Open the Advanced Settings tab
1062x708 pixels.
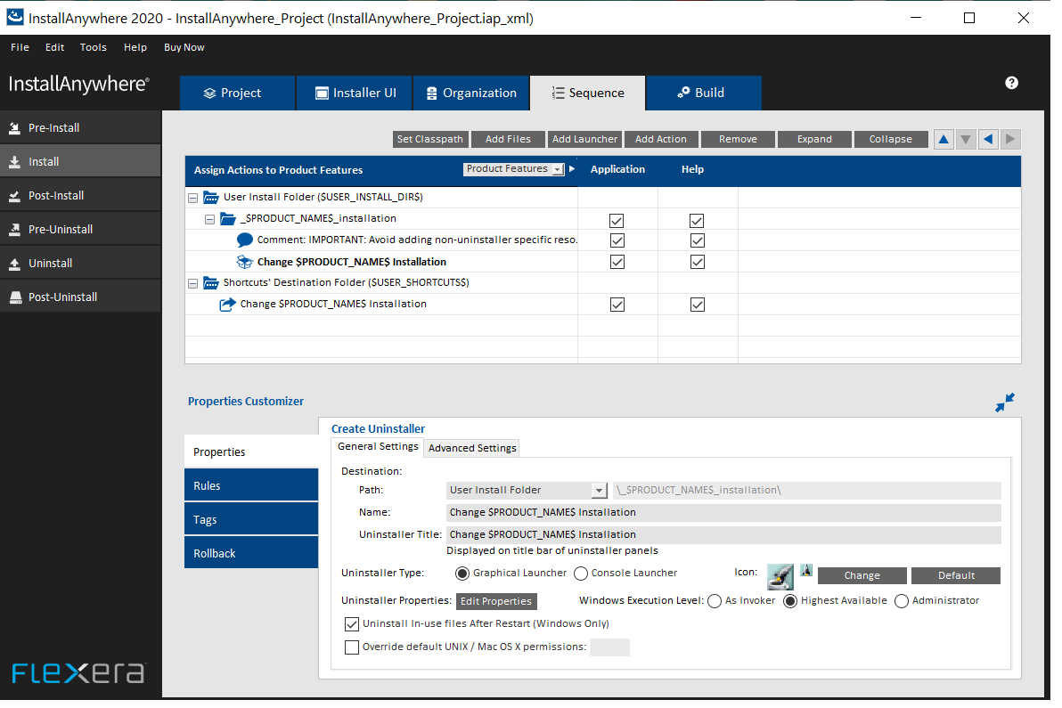click(472, 448)
